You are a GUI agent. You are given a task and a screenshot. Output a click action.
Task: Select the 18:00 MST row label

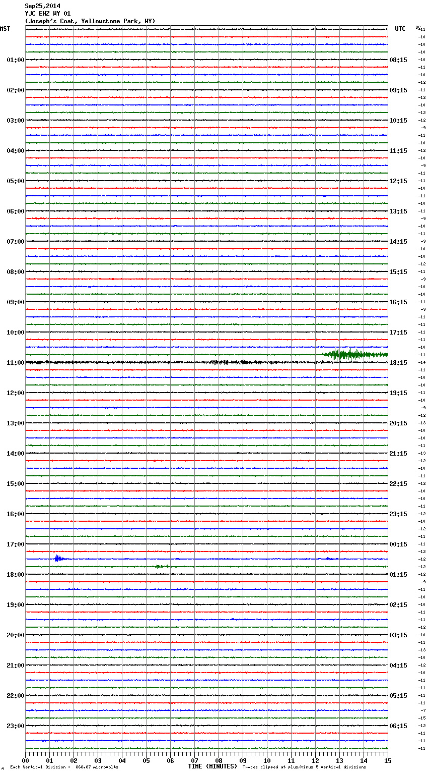(16, 575)
